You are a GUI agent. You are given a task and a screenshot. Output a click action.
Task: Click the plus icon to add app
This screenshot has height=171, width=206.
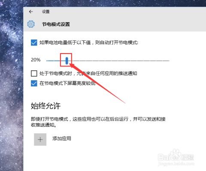click(x=40, y=139)
